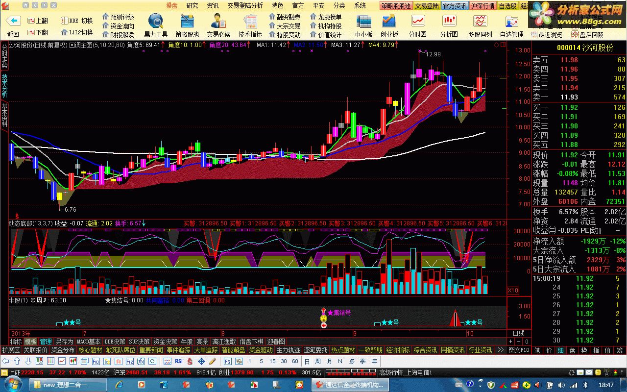Click the line chart icon in bottom toolbar
Screen dimensions: 627x392
click(62, 361)
